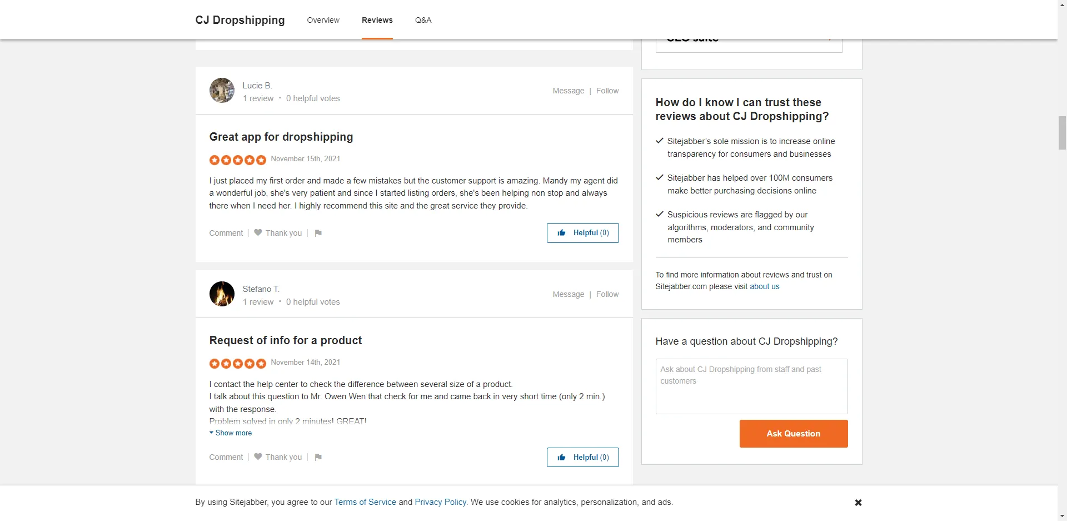Screen dimensions: 1067x521
Task: Follow Lucie B.
Action: (607, 91)
